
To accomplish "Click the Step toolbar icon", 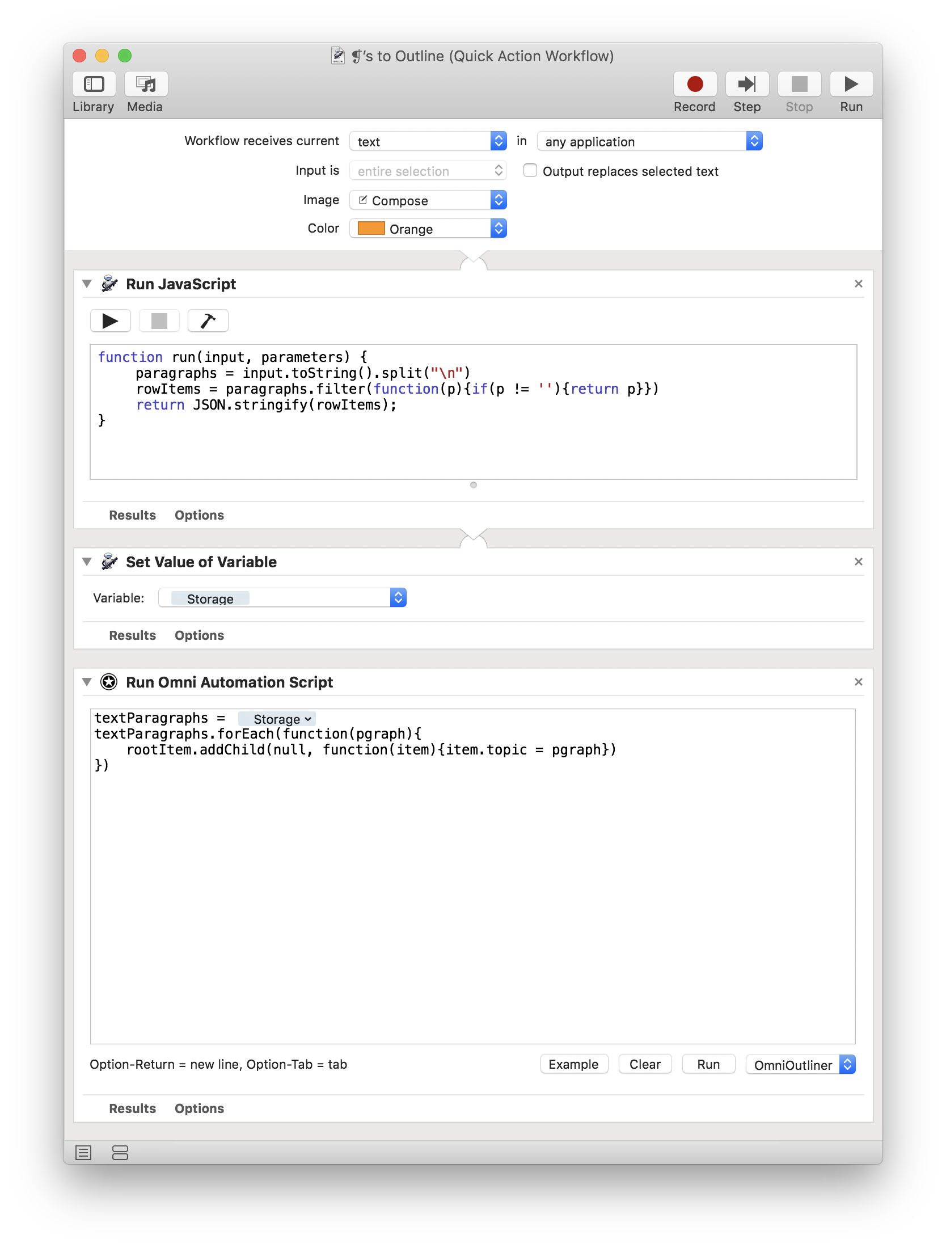I will tap(746, 85).
